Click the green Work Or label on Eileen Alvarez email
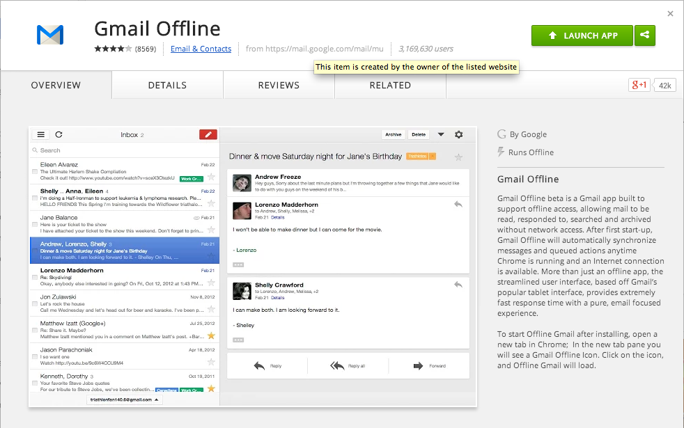The width and height of the screenshot is (684, 428). tap(191, 178)
